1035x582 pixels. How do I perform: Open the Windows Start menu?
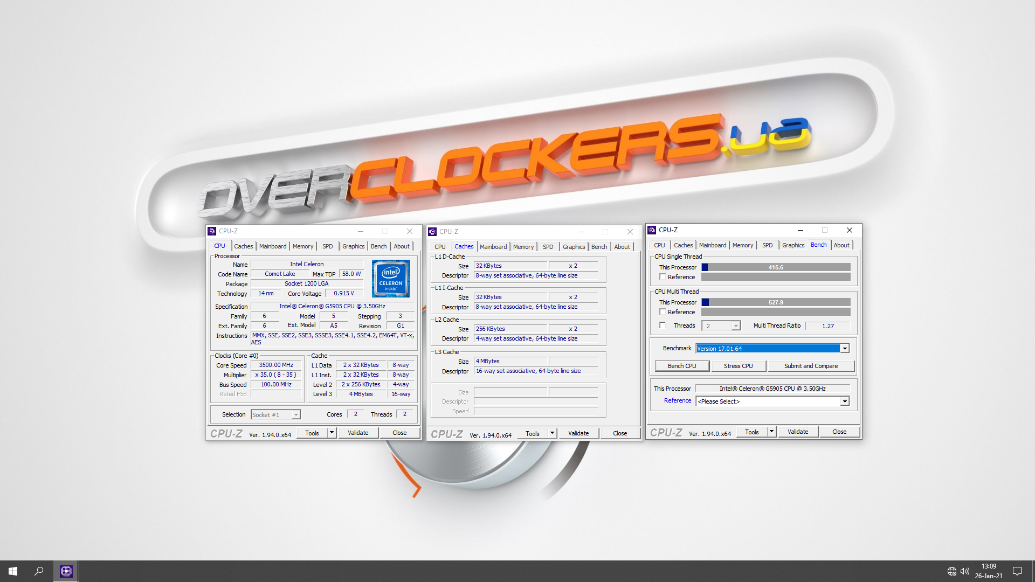(13, 571)
